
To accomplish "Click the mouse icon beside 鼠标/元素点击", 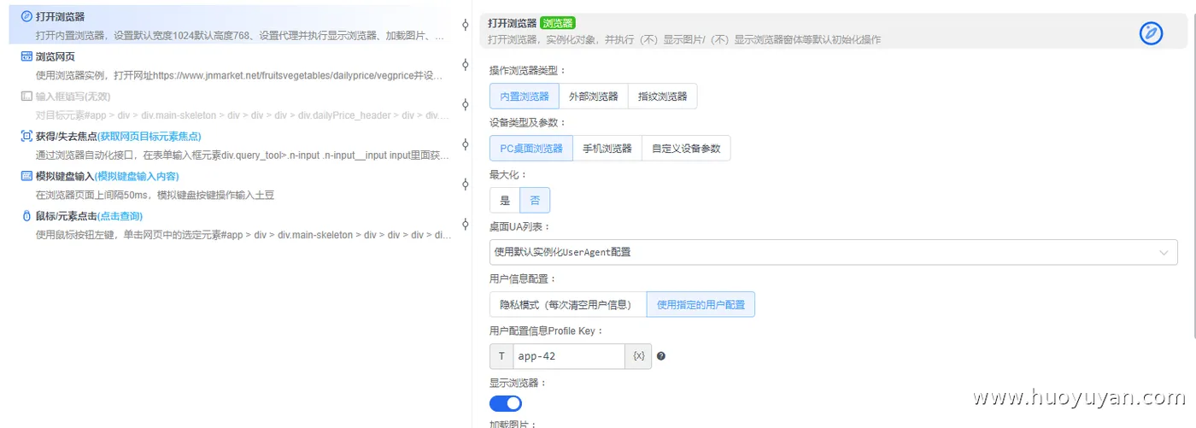I will 26,216.
